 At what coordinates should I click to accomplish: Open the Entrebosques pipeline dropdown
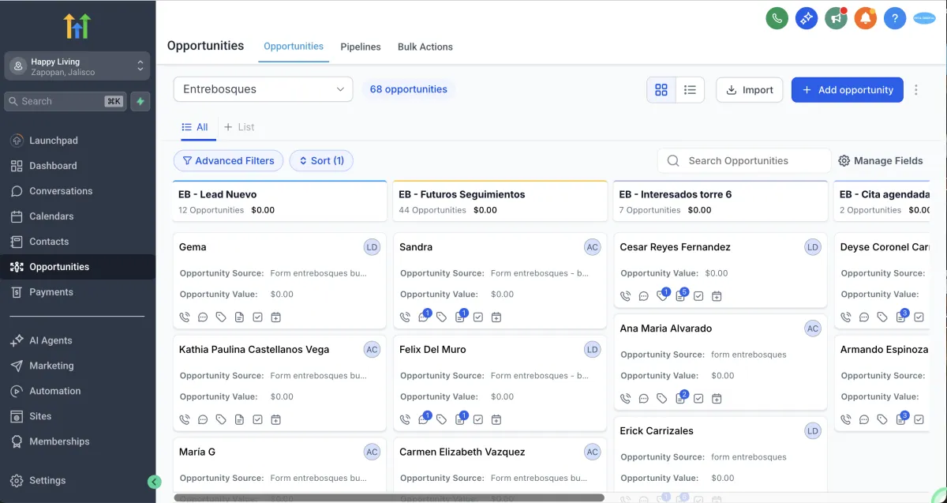point(263,89)
